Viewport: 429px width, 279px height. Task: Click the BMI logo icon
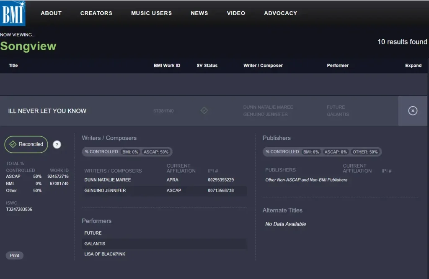tap(13, 13)
